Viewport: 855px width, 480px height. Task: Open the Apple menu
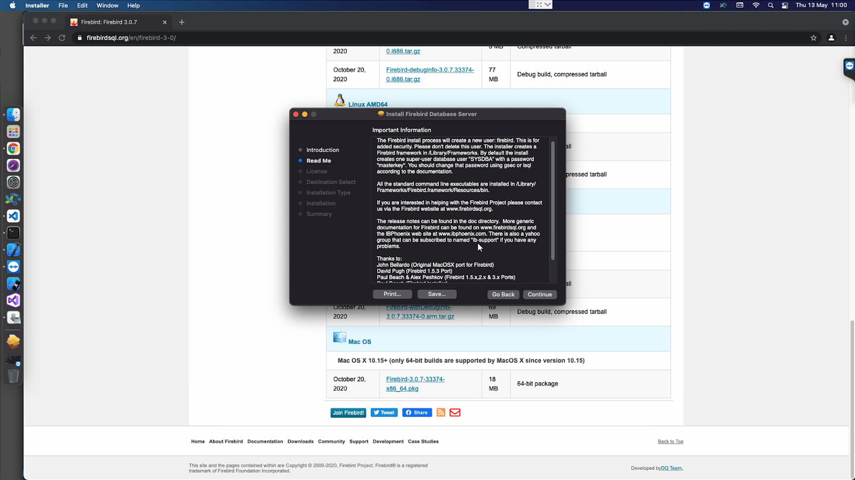click(x=12, y=5)
